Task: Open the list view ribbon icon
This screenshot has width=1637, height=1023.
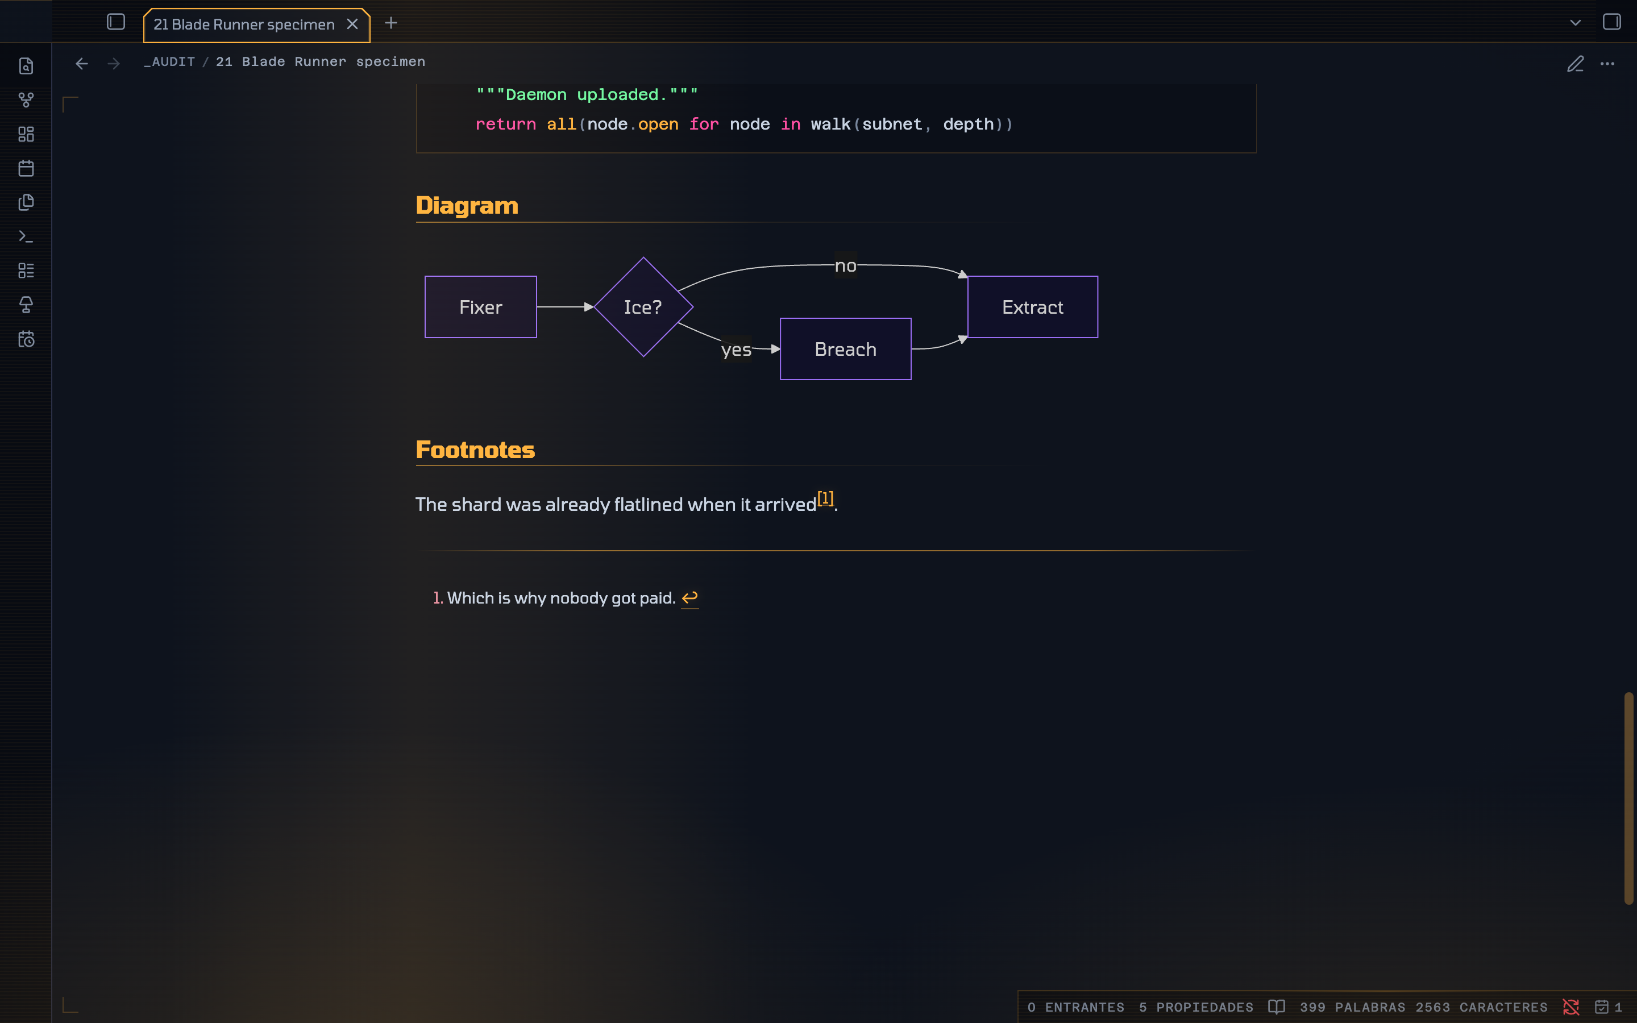Action: pos(26,271)
